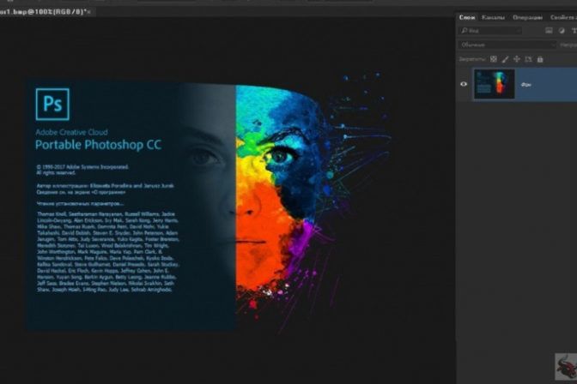Screen dimensions: 577x384
Task: Open the layer filter type dropdown
Action: coord(490,31)
